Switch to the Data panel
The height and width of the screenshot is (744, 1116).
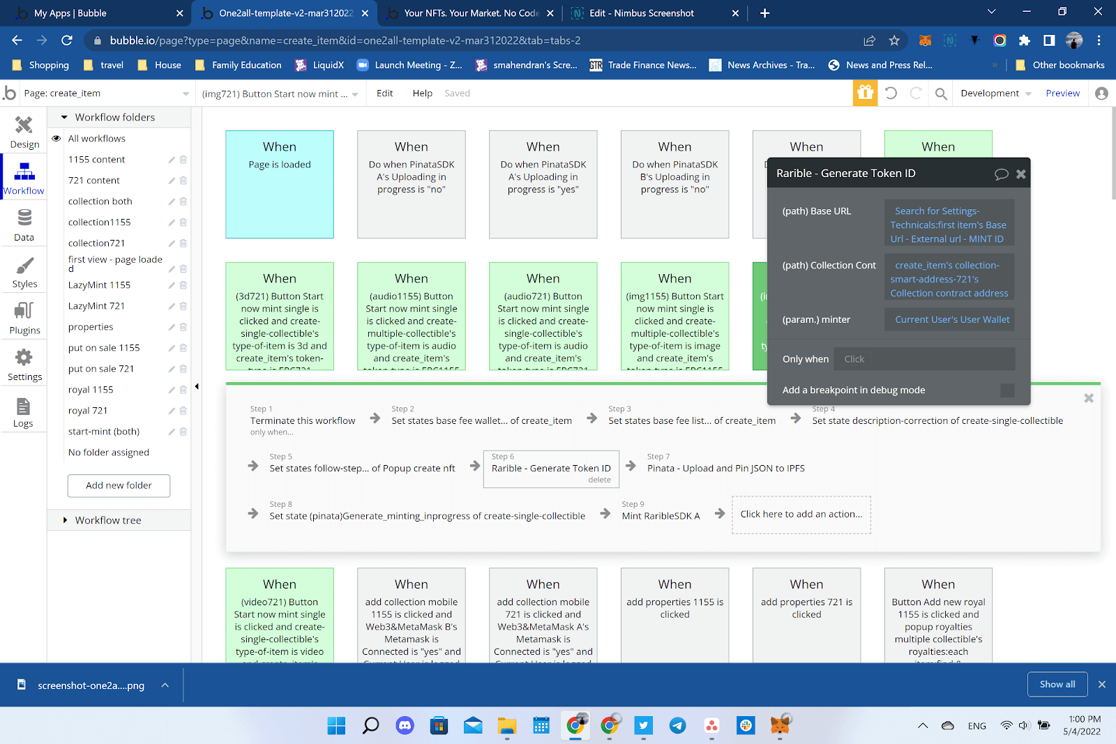click(24, 225)
